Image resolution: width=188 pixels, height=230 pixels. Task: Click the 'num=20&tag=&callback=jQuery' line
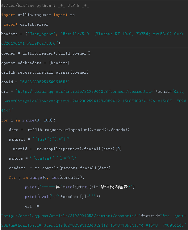(95, 101)
